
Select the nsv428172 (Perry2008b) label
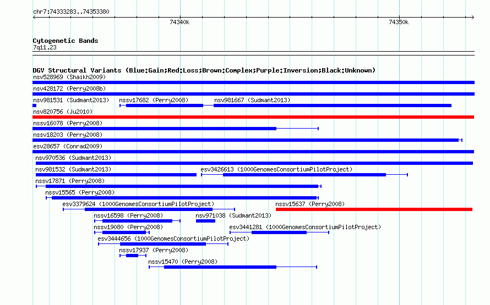coord(69,88)
